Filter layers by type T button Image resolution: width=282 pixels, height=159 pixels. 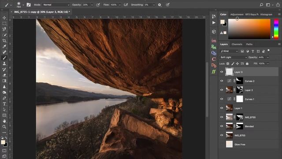252,51
